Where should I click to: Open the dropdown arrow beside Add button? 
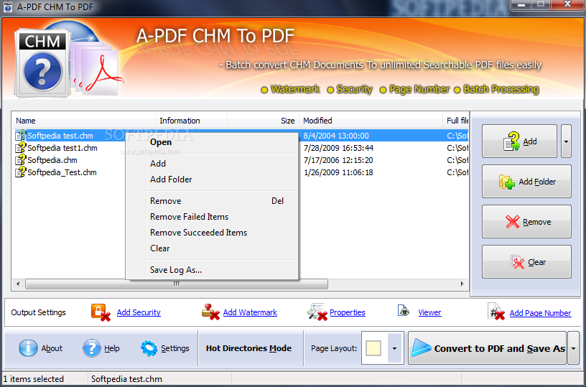pos(566,141)
